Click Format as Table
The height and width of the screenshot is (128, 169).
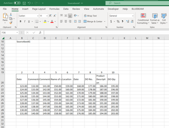point(155,19)
